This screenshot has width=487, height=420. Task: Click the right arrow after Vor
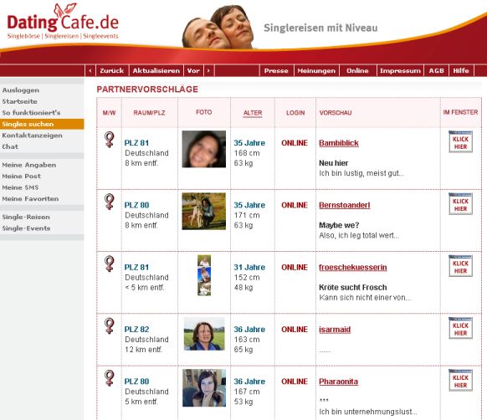pyautogui.click(x=208, y=70)
